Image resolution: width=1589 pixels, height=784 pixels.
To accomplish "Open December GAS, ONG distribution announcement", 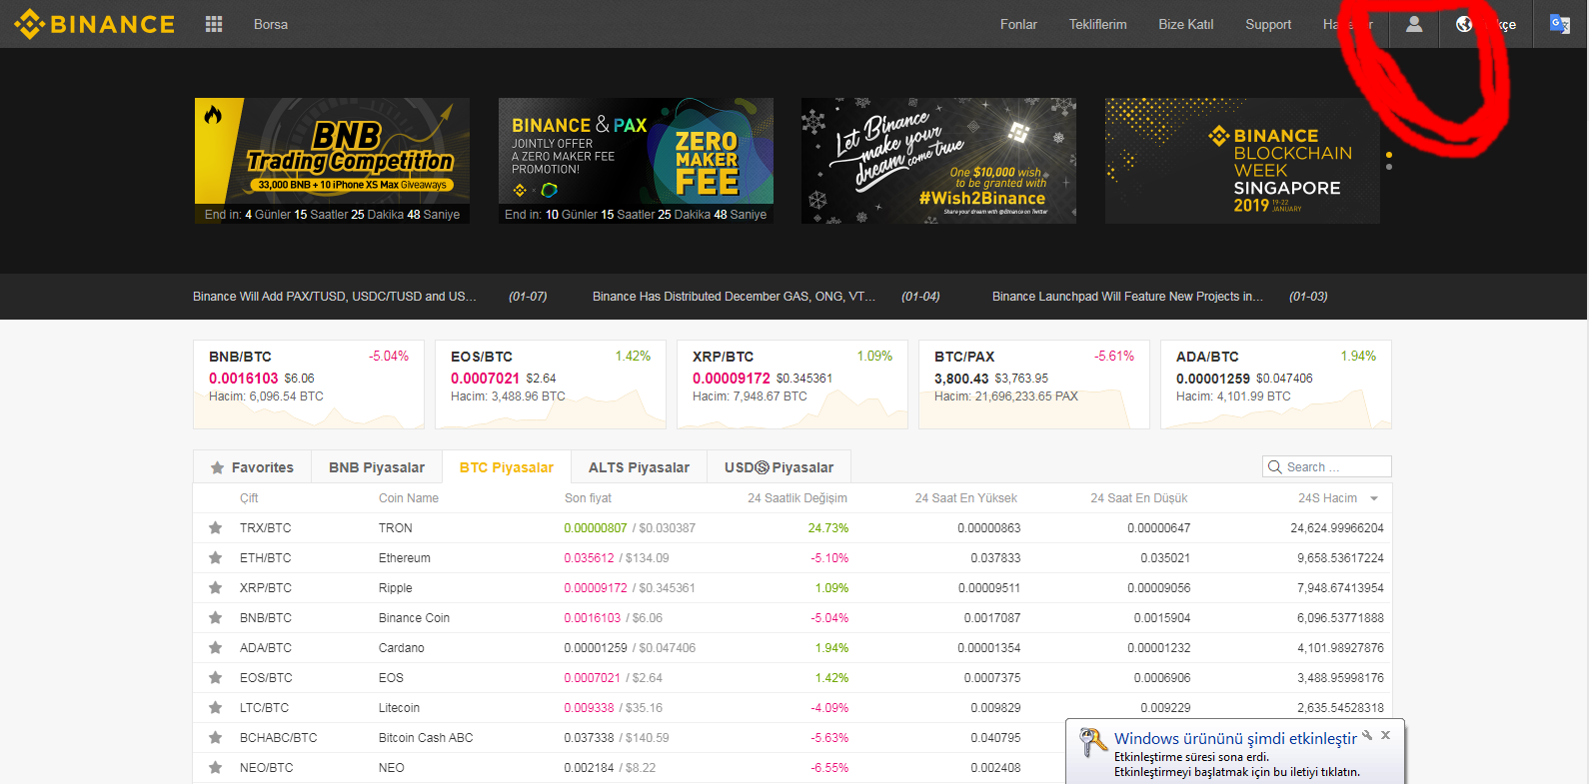I will click(x=734, y=297).
